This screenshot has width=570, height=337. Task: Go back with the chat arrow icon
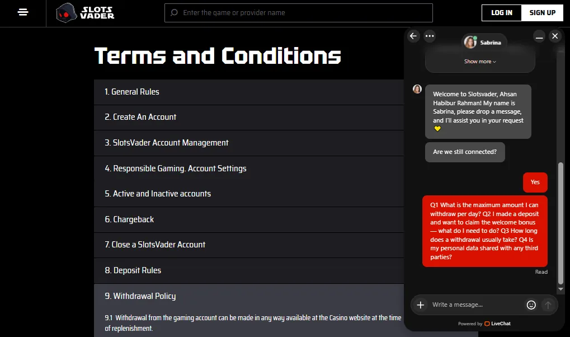click(413, 36)
